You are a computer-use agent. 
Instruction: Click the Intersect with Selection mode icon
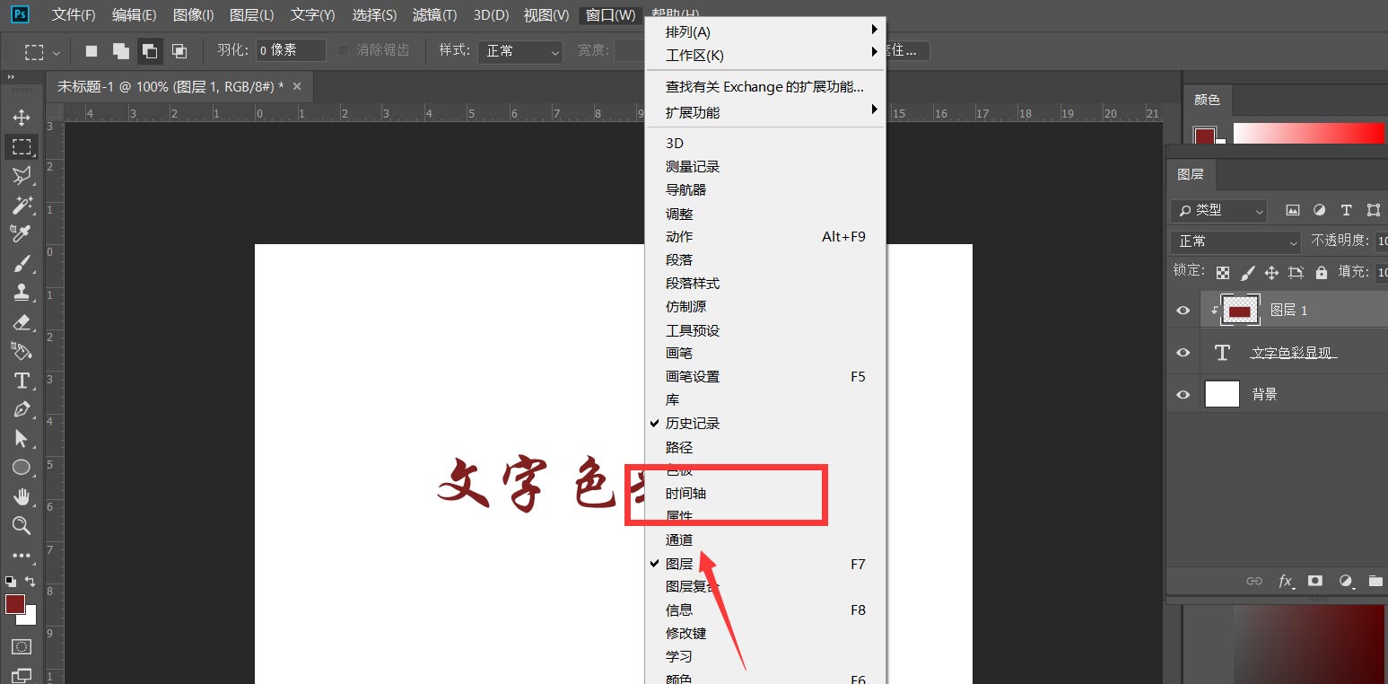[179, 51]
